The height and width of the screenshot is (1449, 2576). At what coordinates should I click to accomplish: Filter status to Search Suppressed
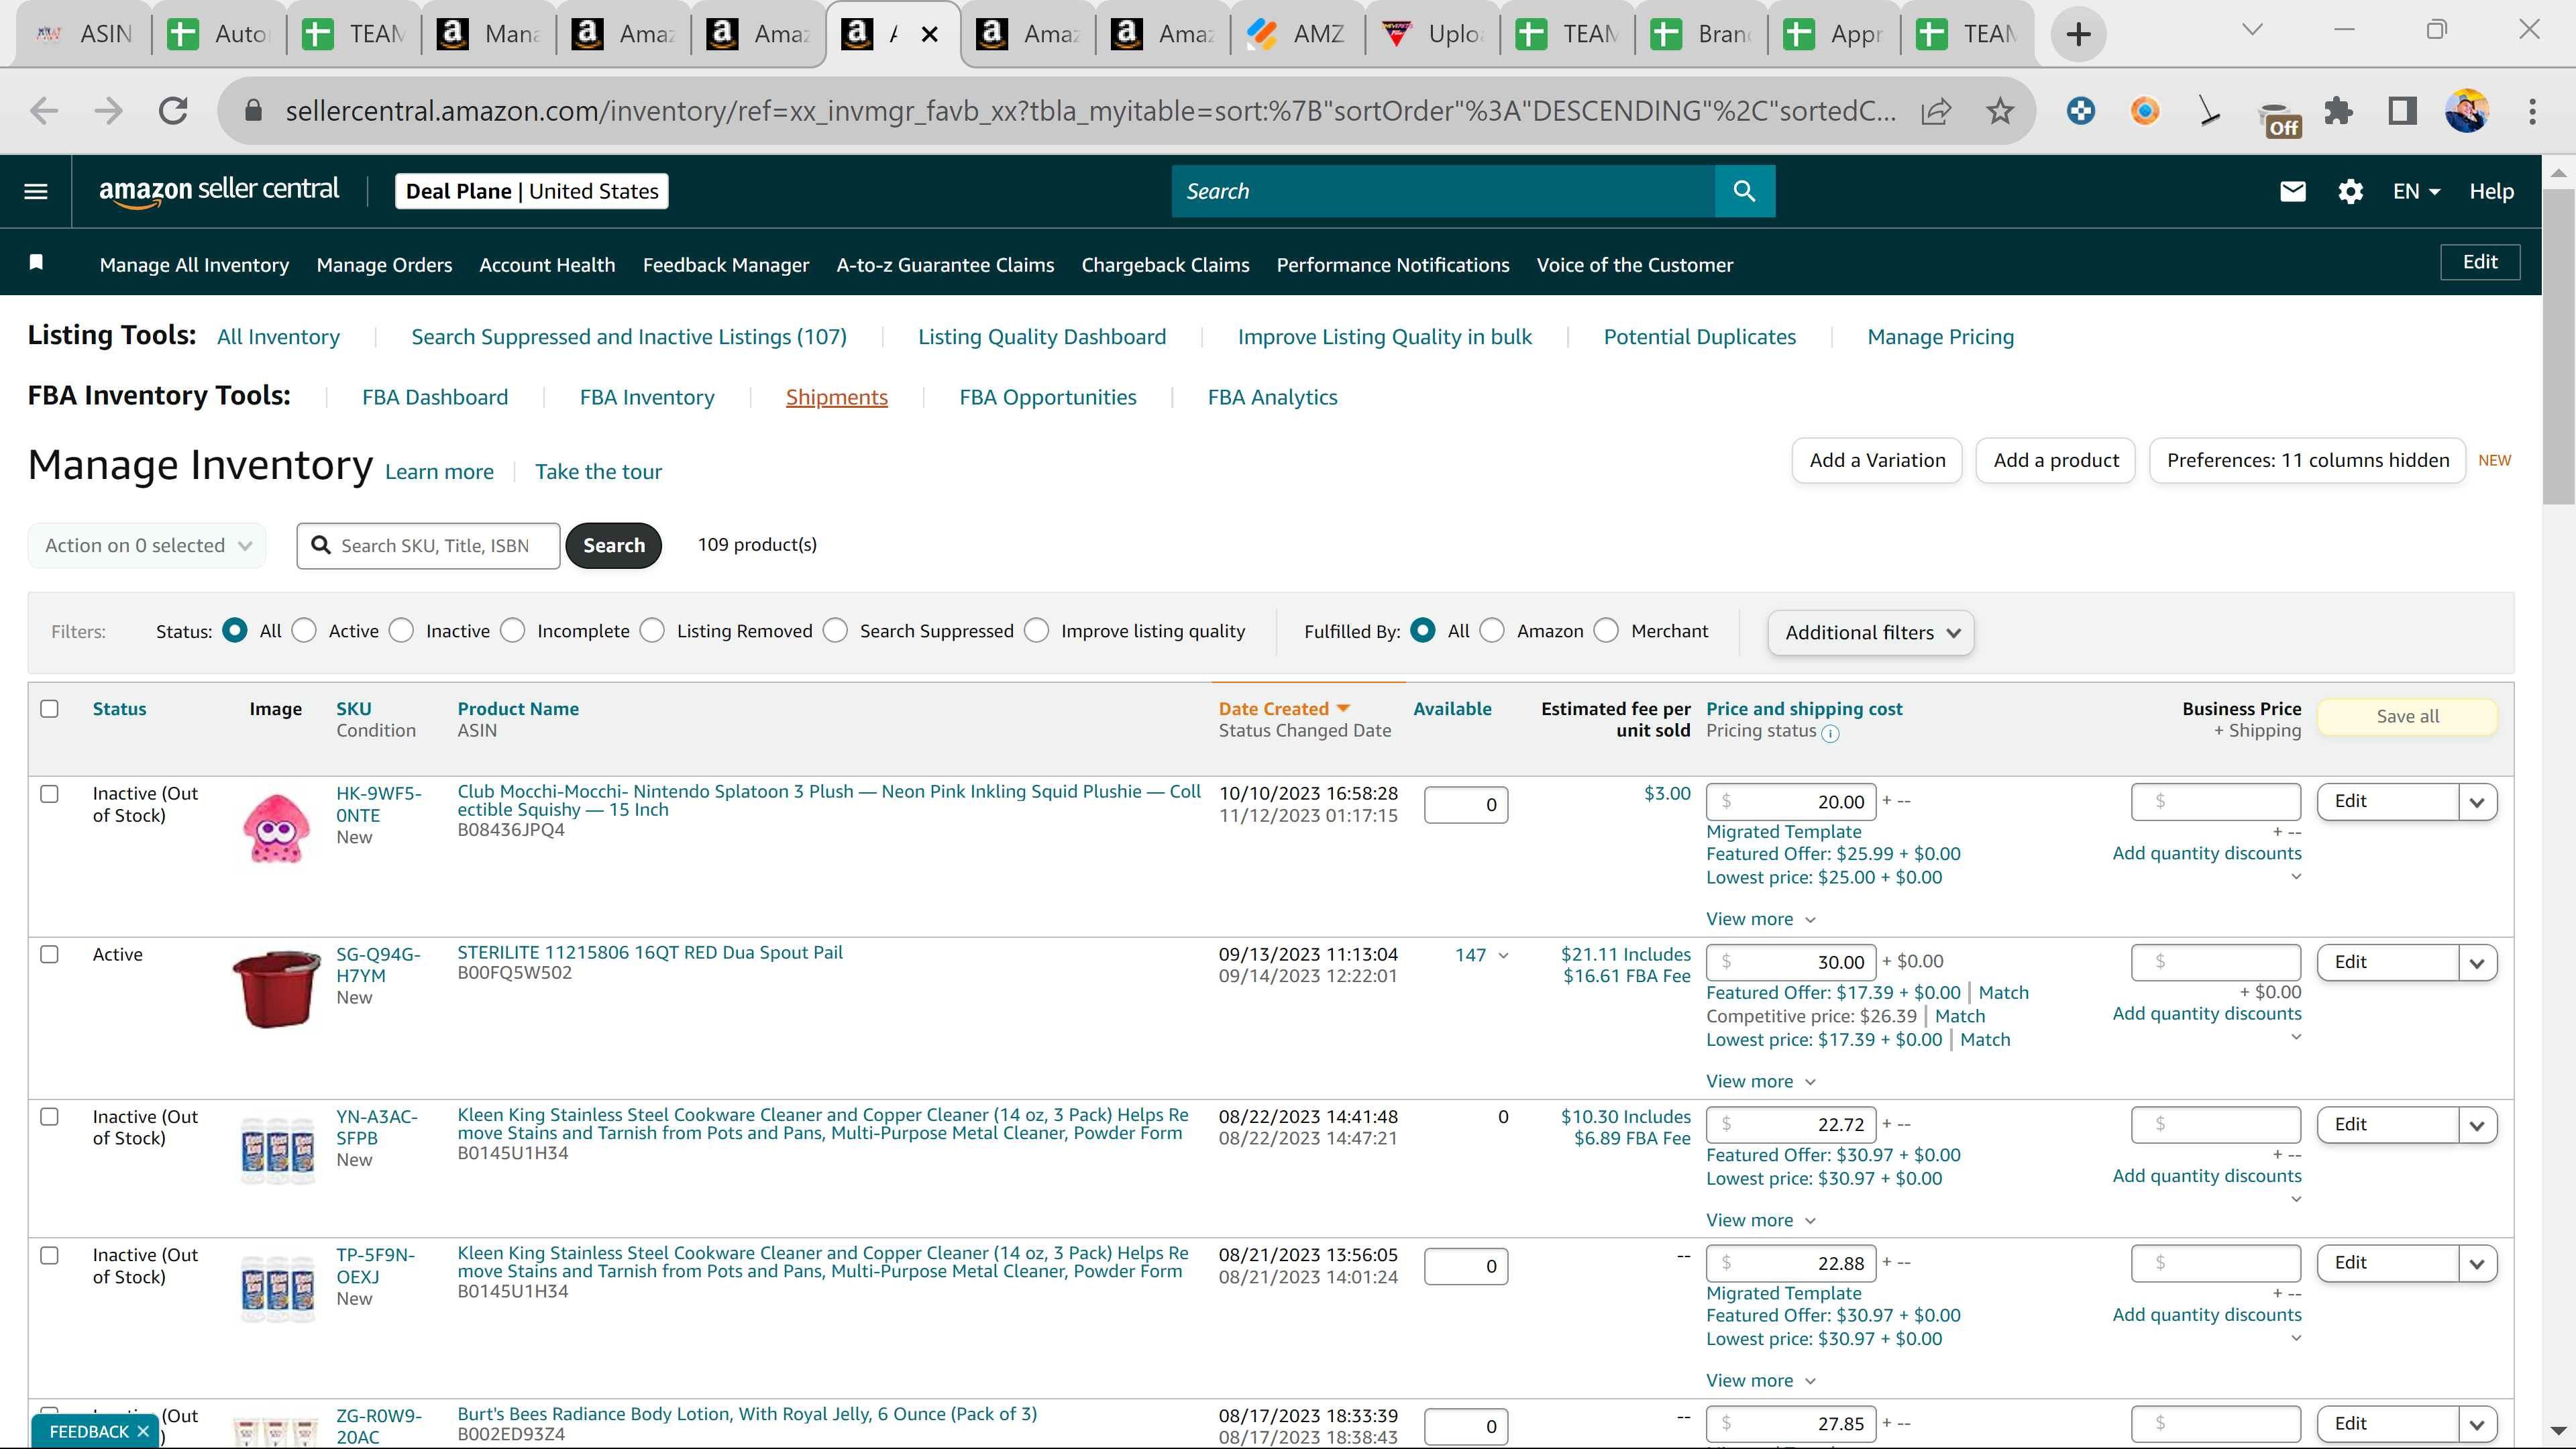836,630
